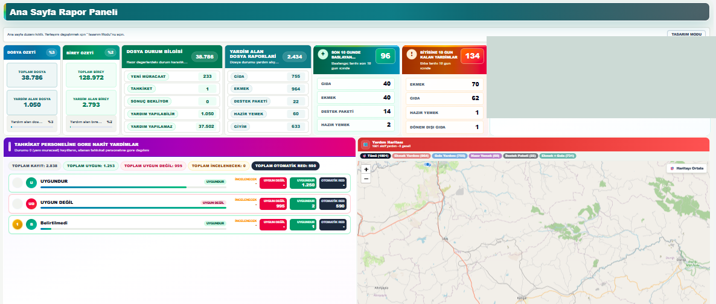Click the red UD avatar of Uygun Değil row
Screen dimensions: 716x304
31,204
